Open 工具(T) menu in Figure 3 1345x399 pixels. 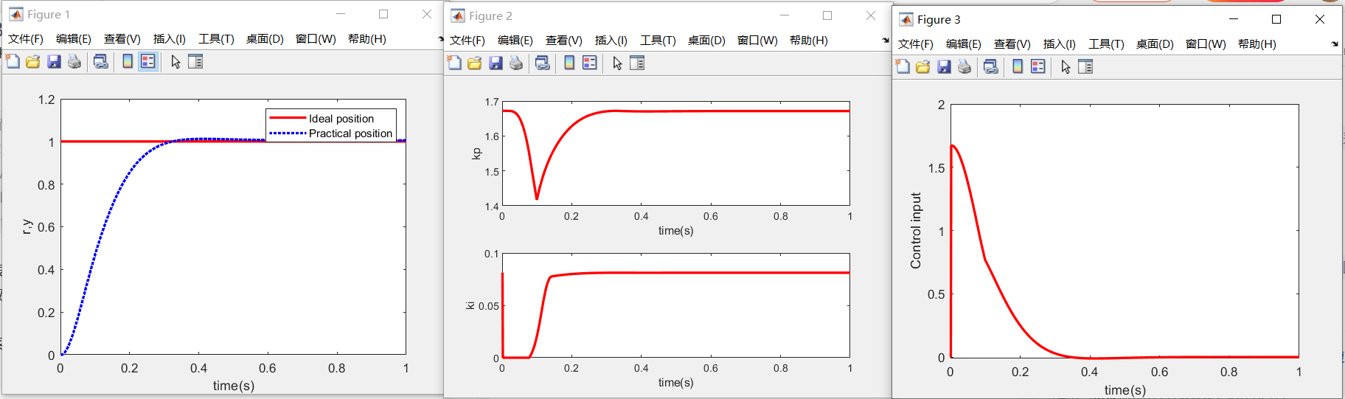tap(1107, 44)
